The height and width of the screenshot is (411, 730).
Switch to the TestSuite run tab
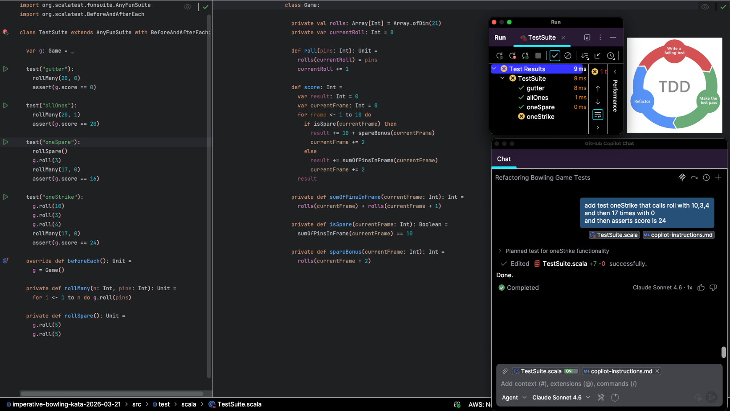[541, 37]
